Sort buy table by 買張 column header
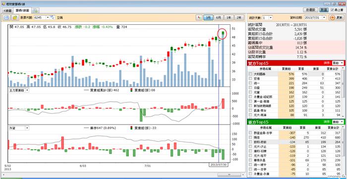This screenshot has height=179, width=347. (x=301, y=69)
